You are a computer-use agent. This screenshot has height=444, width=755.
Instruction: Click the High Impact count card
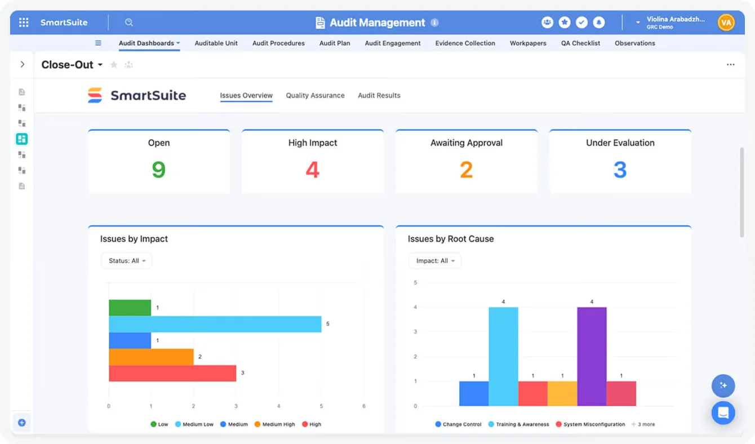pyautogui.click(x=313, y=162)
